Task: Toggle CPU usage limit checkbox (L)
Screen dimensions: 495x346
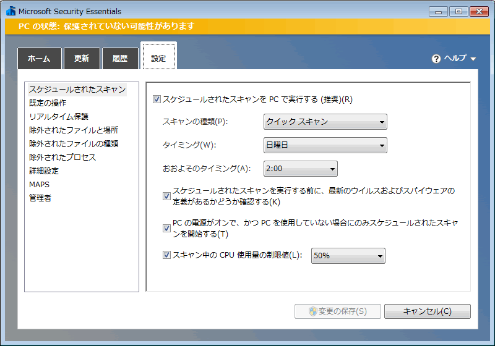Action: pos(166,255)
